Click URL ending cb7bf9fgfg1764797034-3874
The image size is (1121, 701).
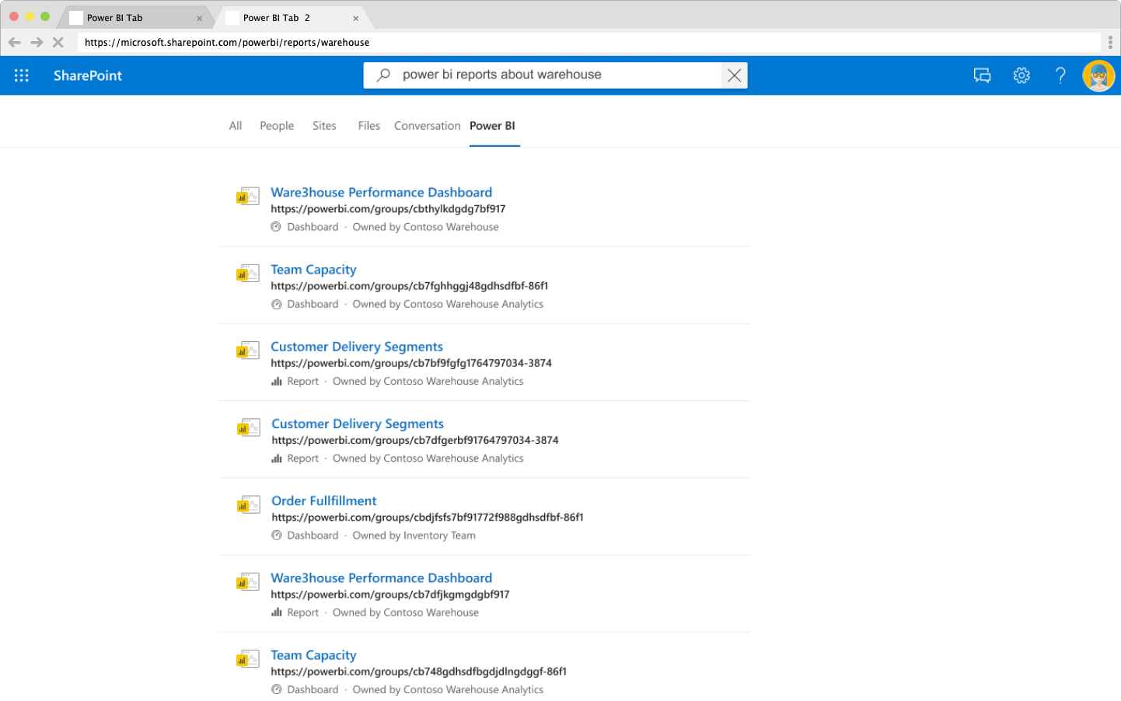point(411,363)
